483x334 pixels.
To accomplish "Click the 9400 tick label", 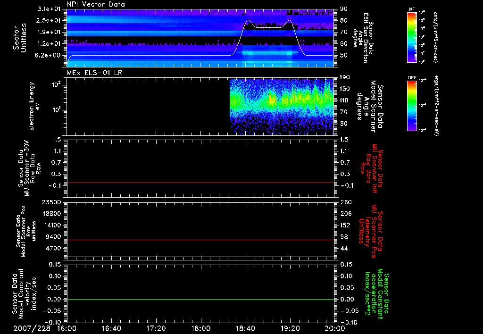I will [53, 237].
